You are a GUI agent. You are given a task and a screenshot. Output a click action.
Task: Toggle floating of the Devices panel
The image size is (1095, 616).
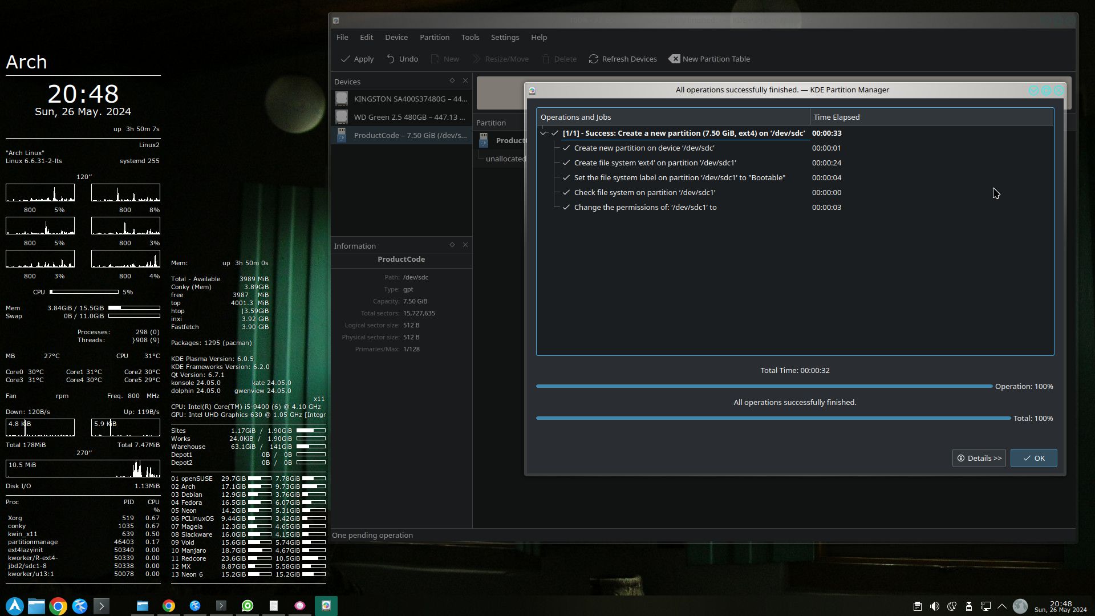coord(452,81)
